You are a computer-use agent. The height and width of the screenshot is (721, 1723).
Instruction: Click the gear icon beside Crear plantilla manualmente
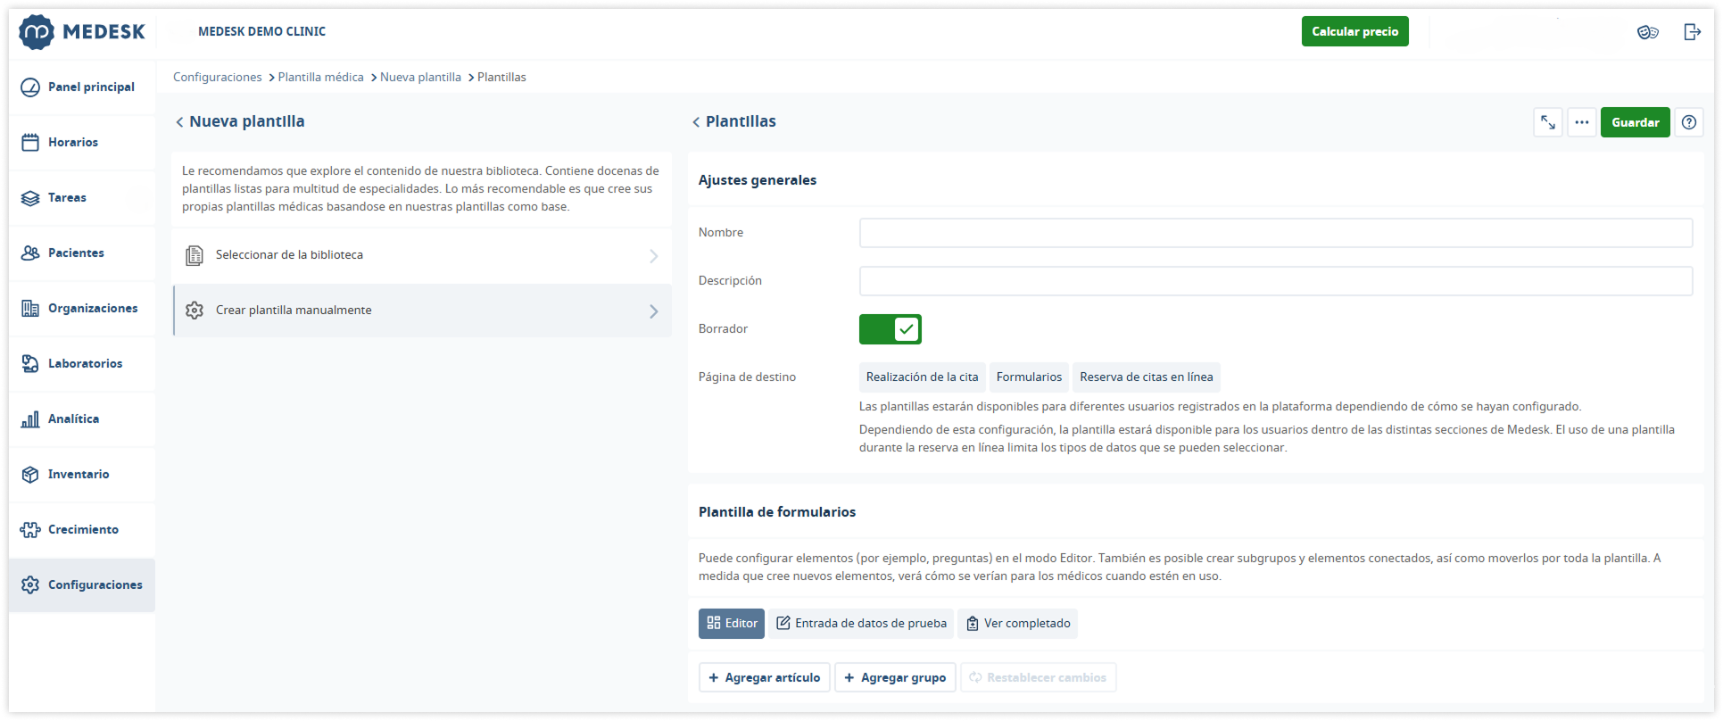pos(195,311)
